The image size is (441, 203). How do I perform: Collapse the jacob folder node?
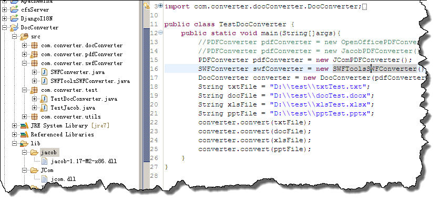[25, 153]
